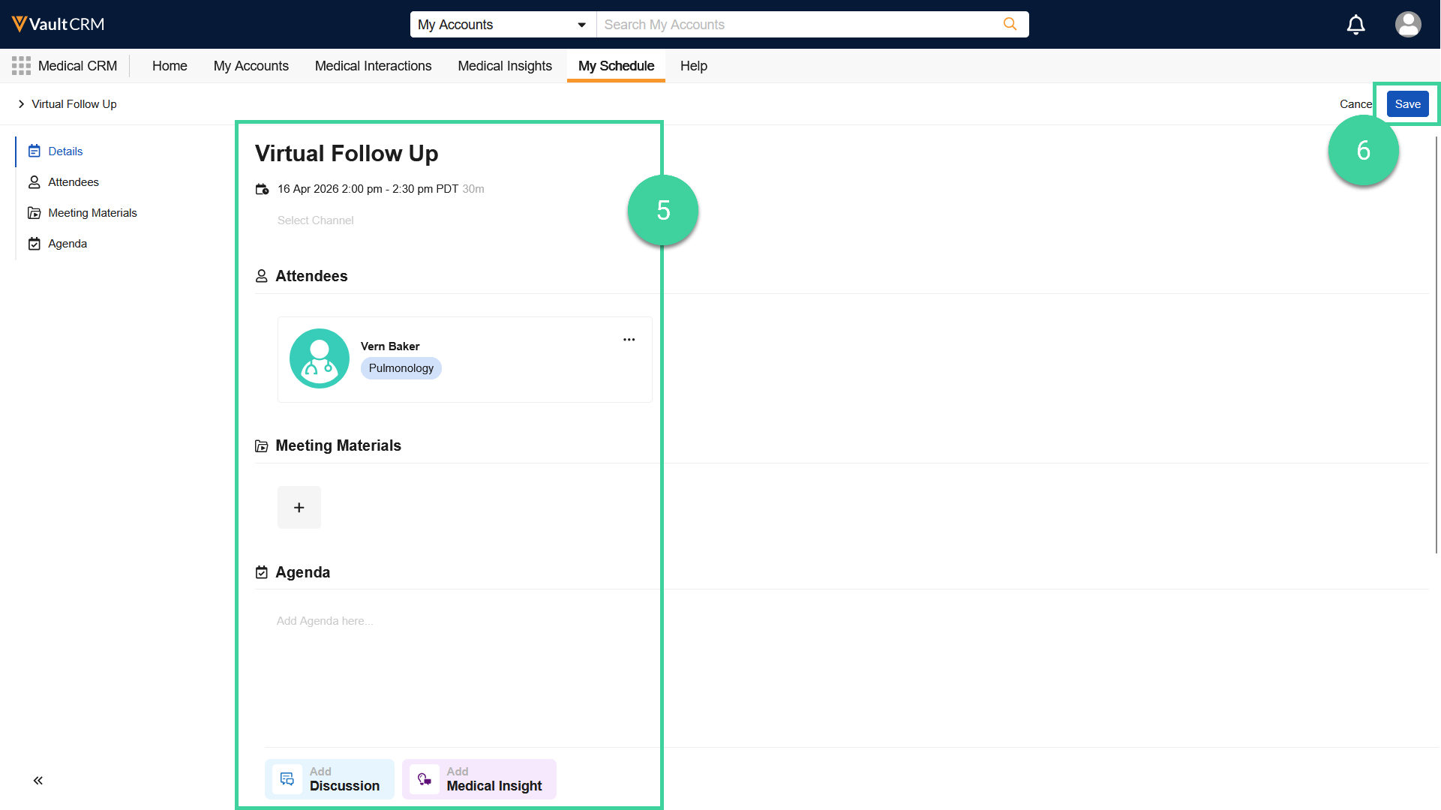Open the Medical CRM app grid icon
The width and height of the screenshot is (1441, 810).
(21, 65)
